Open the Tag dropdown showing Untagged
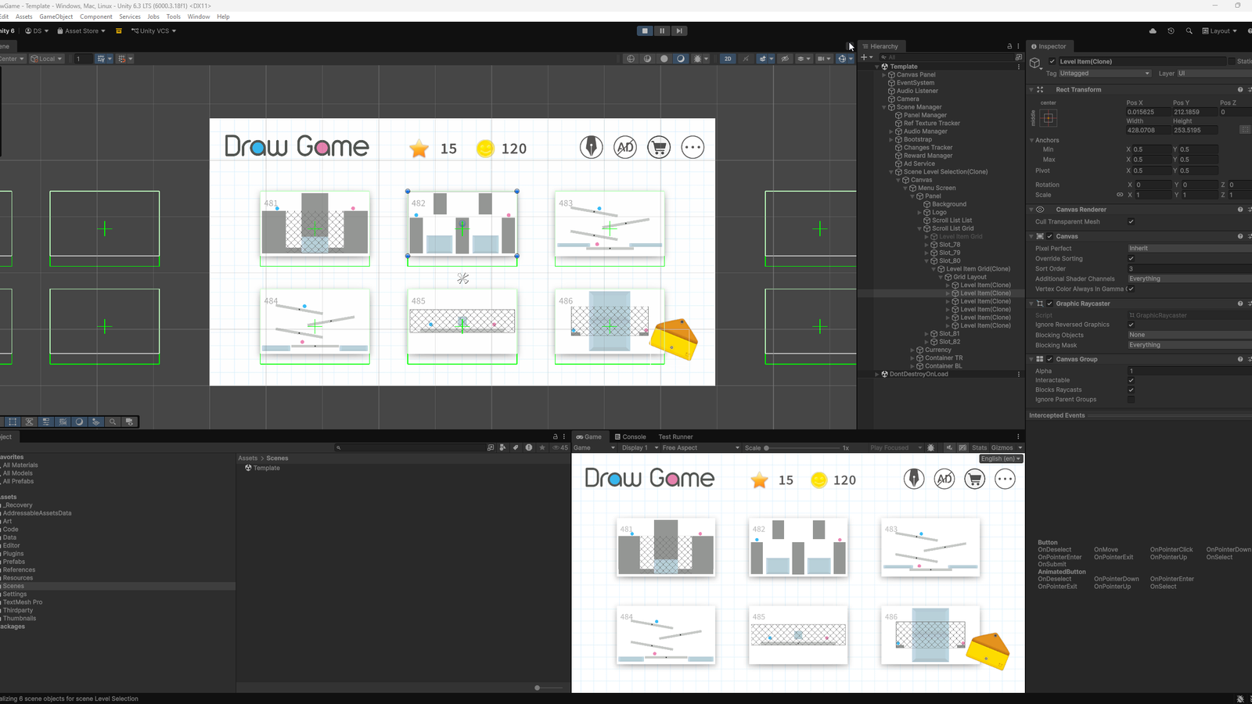Viewport: 1252px width, 704px height. [1104, 74]
